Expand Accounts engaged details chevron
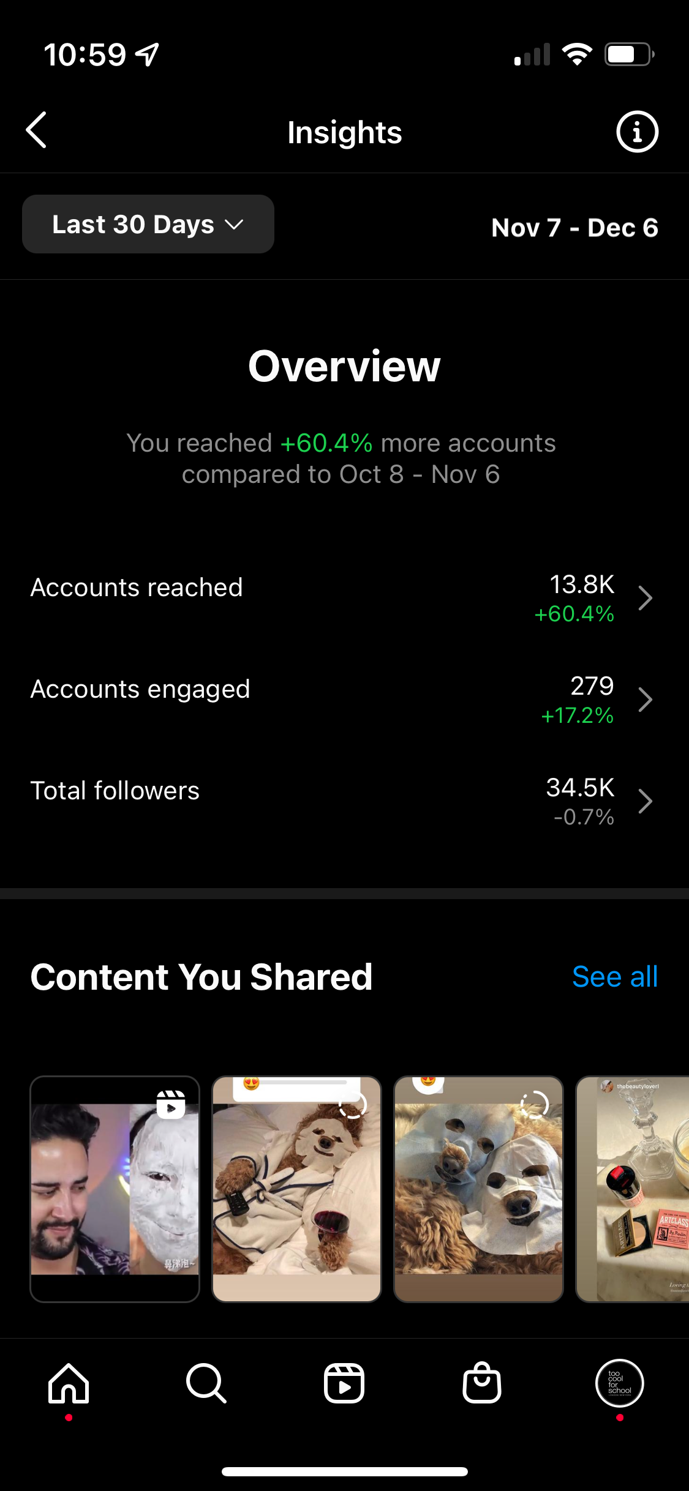 pos(645,700)
